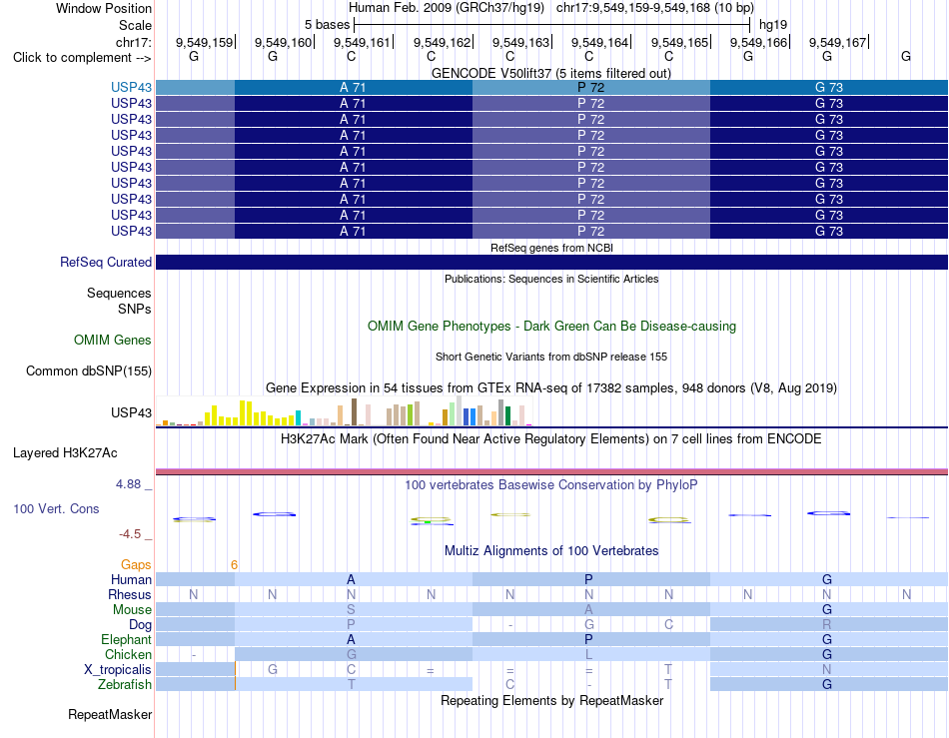Click the 'Sequences' track label

119,294
